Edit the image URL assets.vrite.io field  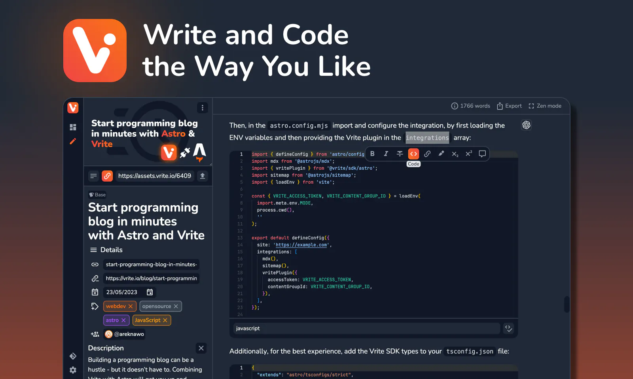click(155, 176)
